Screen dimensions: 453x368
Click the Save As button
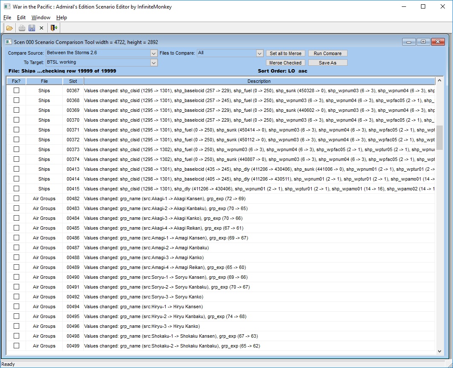(327, 63)
